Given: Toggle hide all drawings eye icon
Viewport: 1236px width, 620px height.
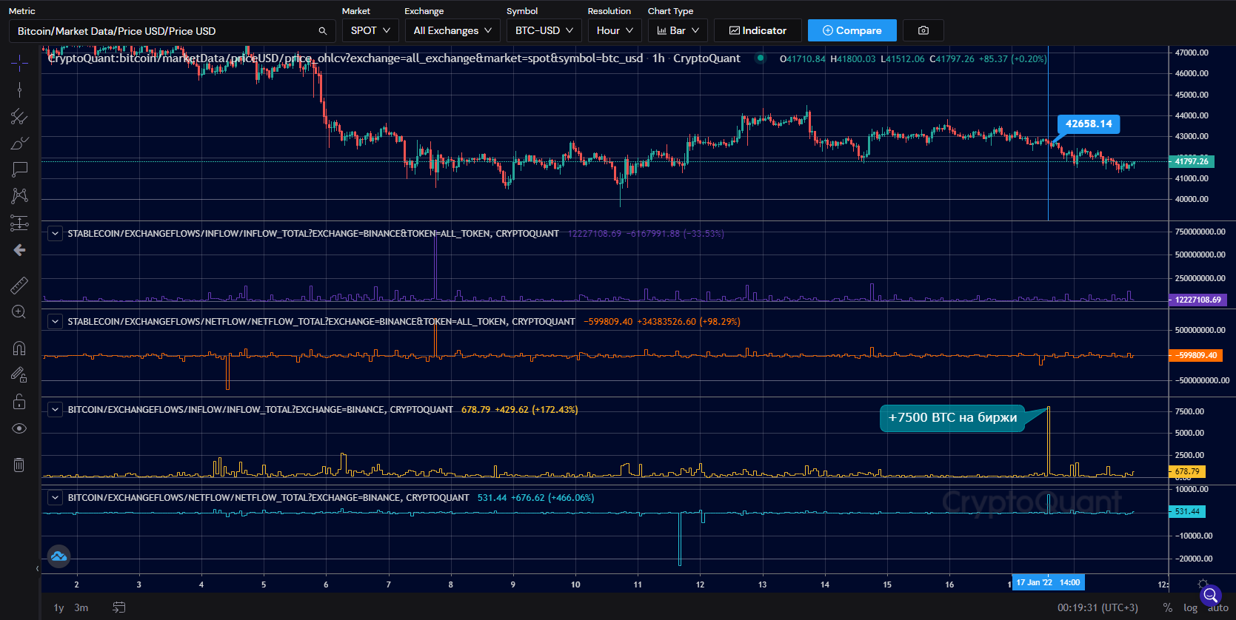Looking at the screenshot, I should [x=19, y=429].
